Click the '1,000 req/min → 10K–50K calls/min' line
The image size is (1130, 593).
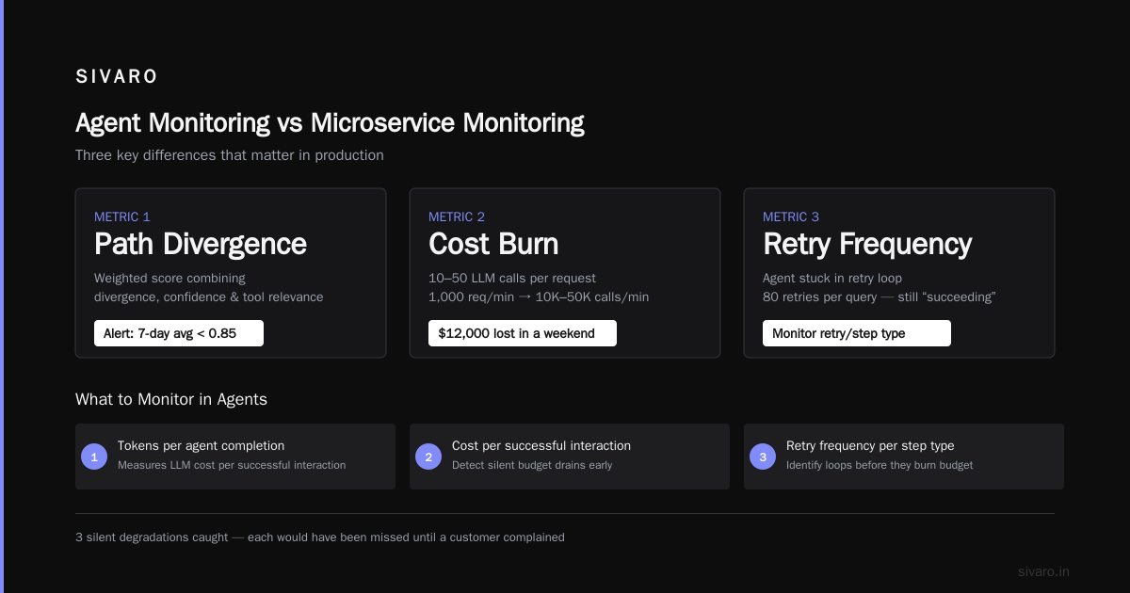pos(539,297)
